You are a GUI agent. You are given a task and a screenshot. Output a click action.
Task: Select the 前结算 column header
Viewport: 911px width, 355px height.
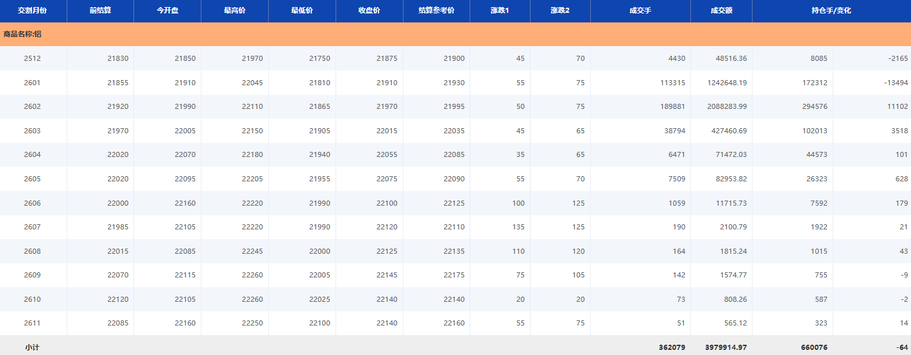tap(100, 11)
